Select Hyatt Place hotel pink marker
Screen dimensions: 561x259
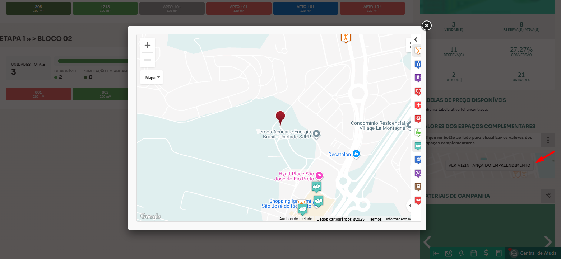click(319, 175)
